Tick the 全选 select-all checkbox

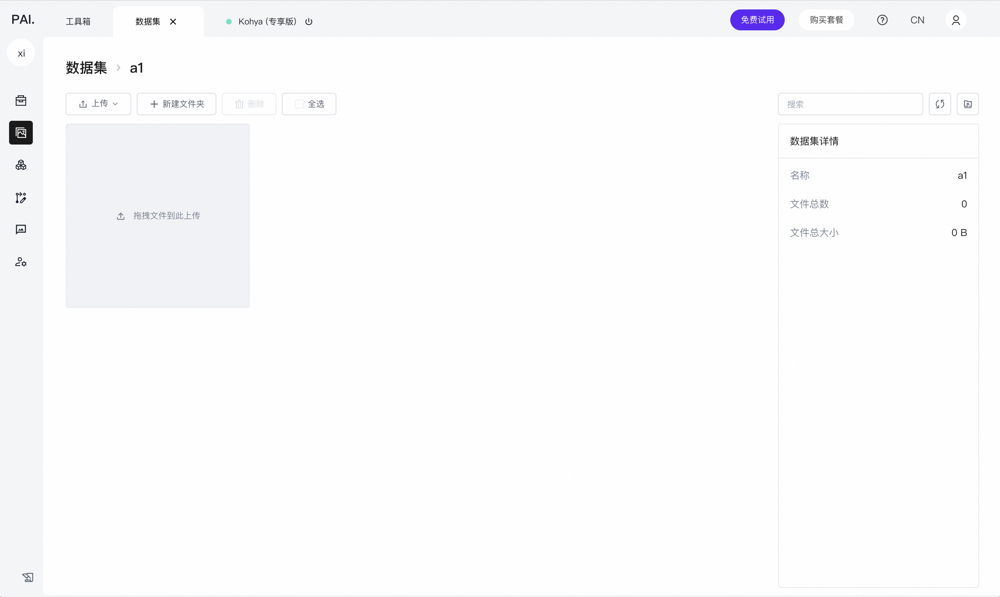tap(299, 104)
